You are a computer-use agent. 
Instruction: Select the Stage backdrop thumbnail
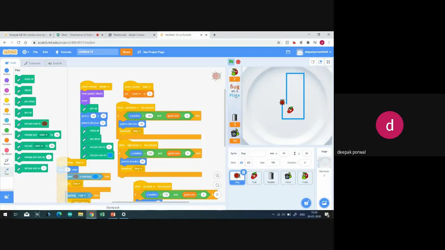coord(324,162)
